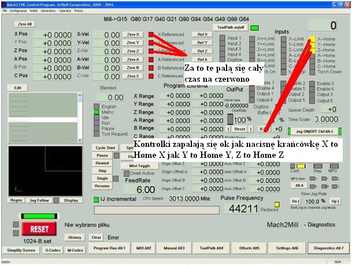The image size is (352, 265).
Task: Click the Idle status LED
Action: (97, 118)
